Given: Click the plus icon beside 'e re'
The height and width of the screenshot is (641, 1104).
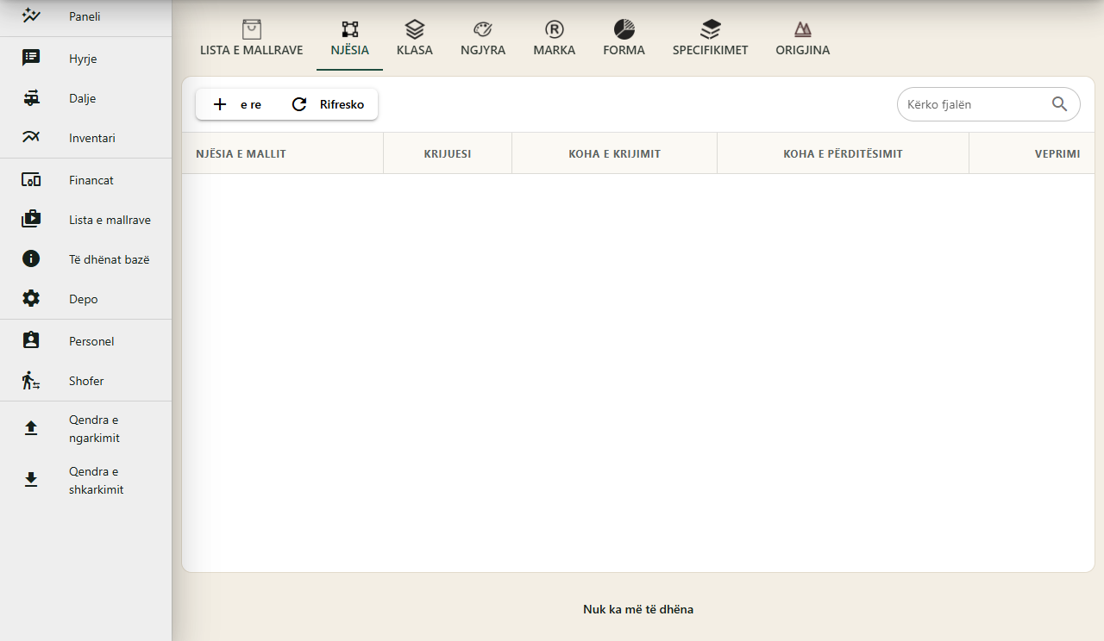Looking at the screenshot, I should click(220, 104).
